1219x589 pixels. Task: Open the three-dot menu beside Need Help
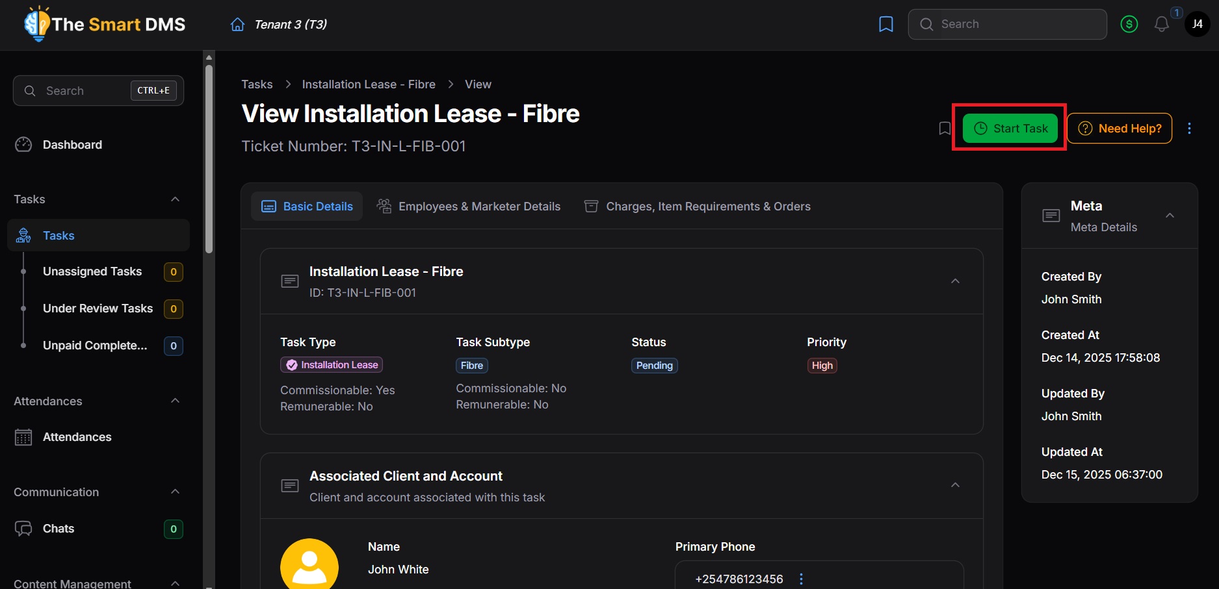1189,129
